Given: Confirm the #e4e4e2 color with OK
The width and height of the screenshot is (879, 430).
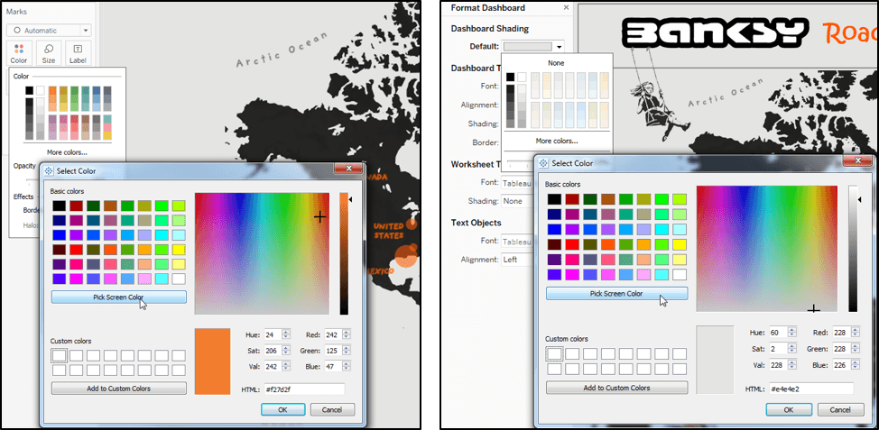Looking at the screenshot, I should [788, 409].
